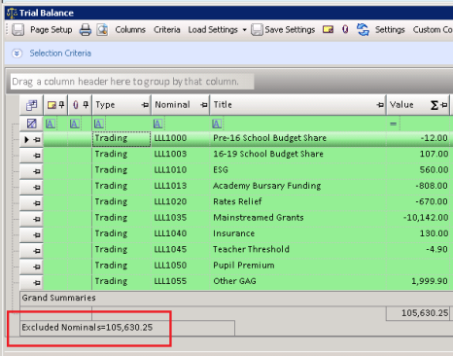
Task: Expand the Load Settings dropdown arrow
Action: pyautogui.click(x=245, y=30)
